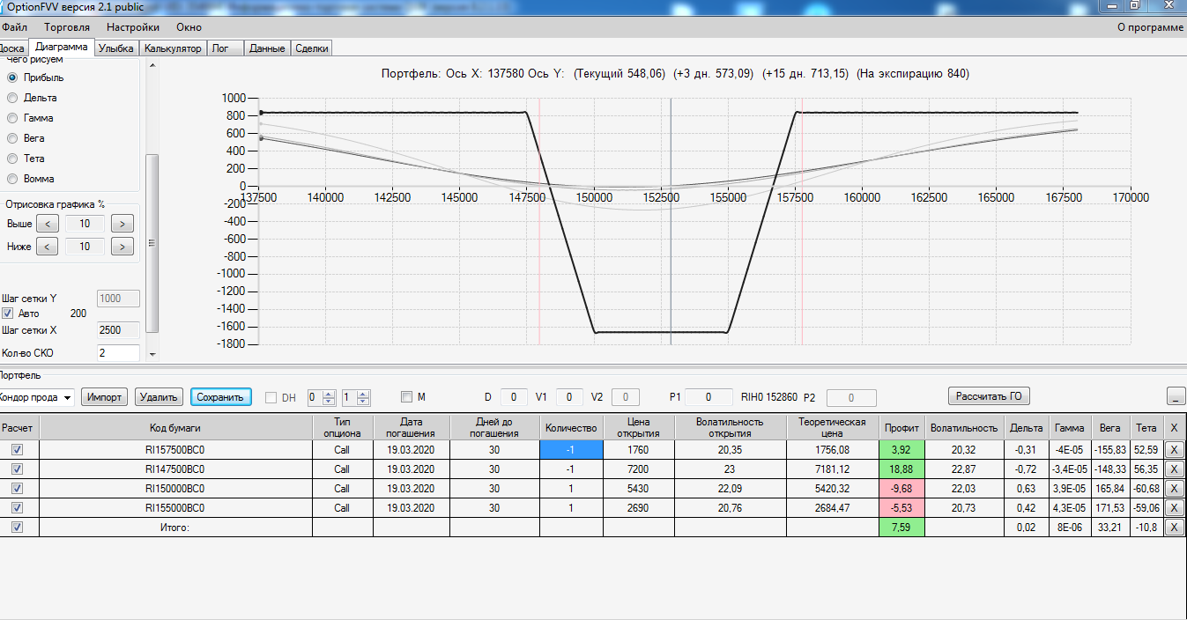Click the Шаг сетки X field
The height and width of the screenshot is (620, 1187).
click(x=118, y=330)
